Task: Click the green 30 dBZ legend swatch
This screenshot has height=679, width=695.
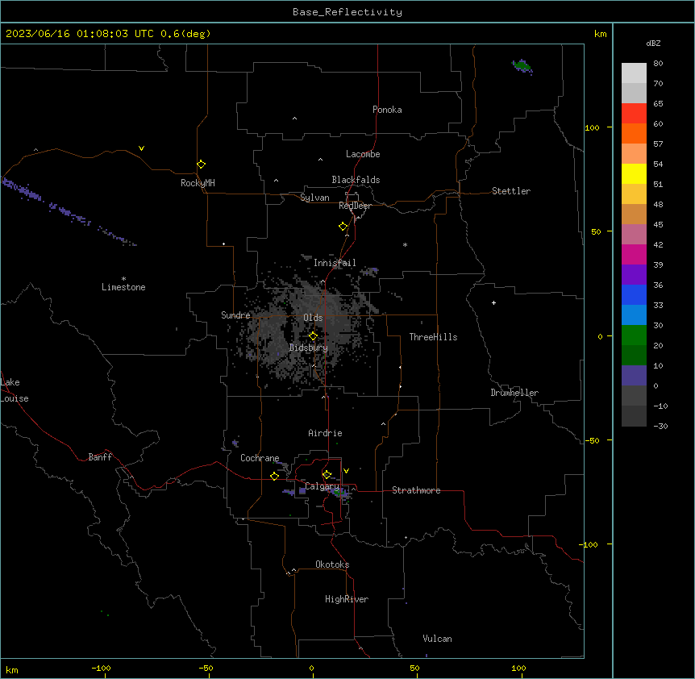Action: click(x=634, y=335)
